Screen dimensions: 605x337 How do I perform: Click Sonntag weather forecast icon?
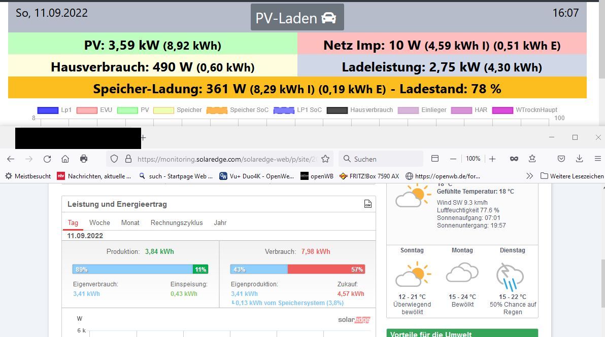tap(413, 274)
